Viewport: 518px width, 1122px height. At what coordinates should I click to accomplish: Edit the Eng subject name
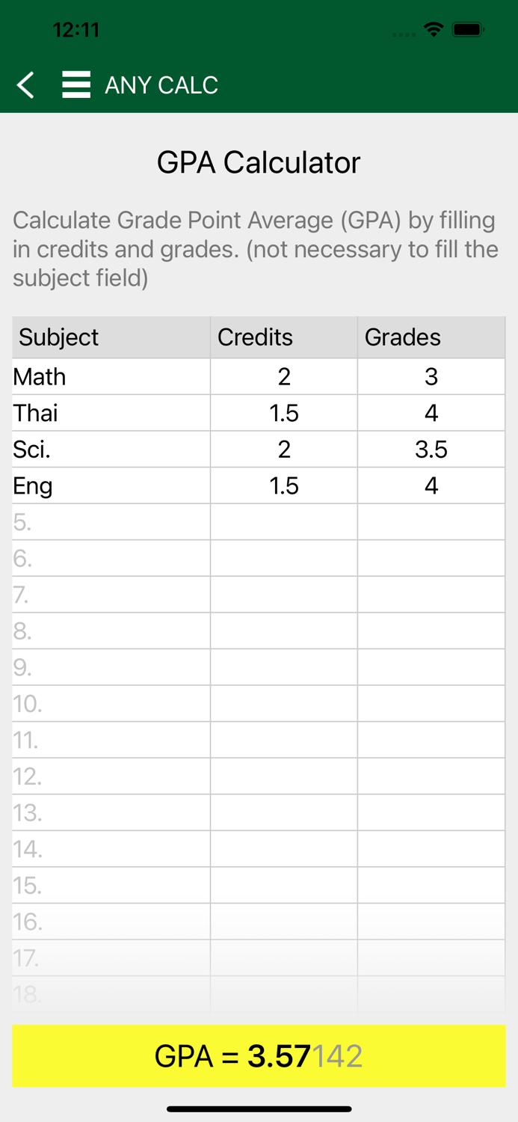(x=105, y=485)
